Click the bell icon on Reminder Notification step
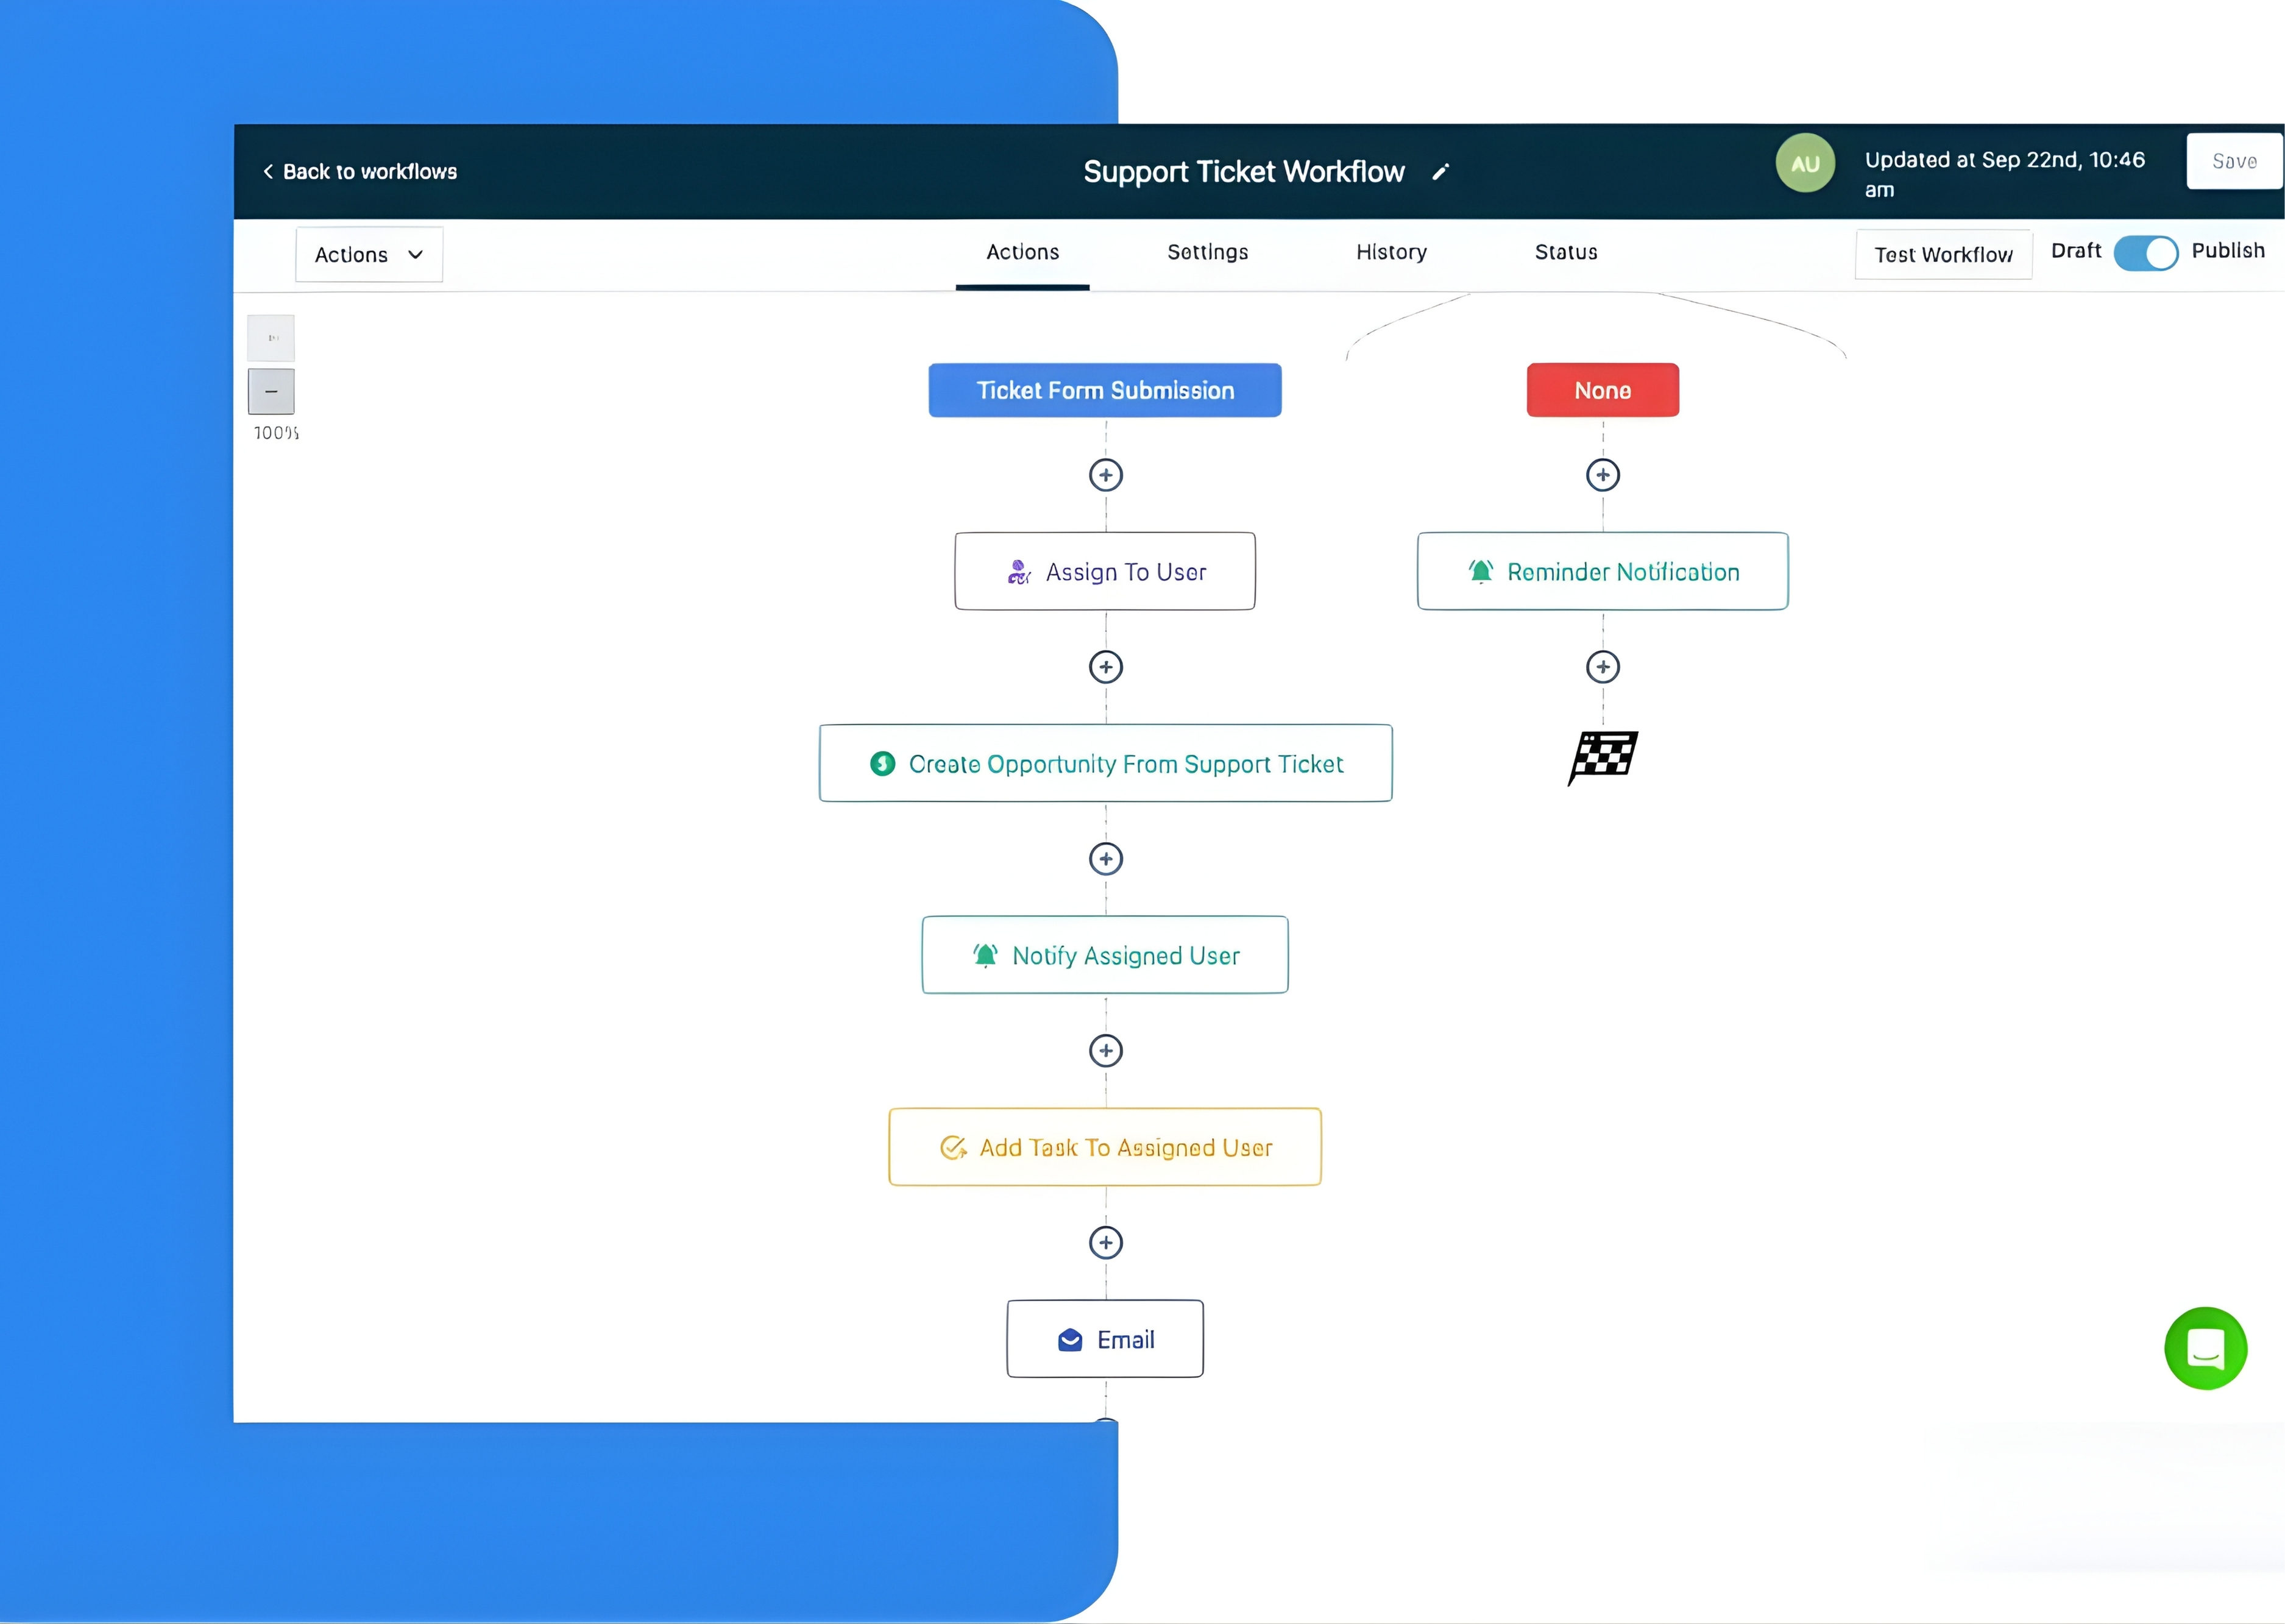This screenshot has height=1624, width=2285. (1480, 571)
